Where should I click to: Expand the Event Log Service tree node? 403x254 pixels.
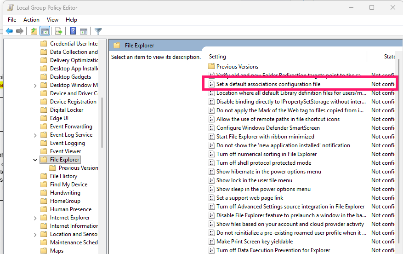point(35,135)
